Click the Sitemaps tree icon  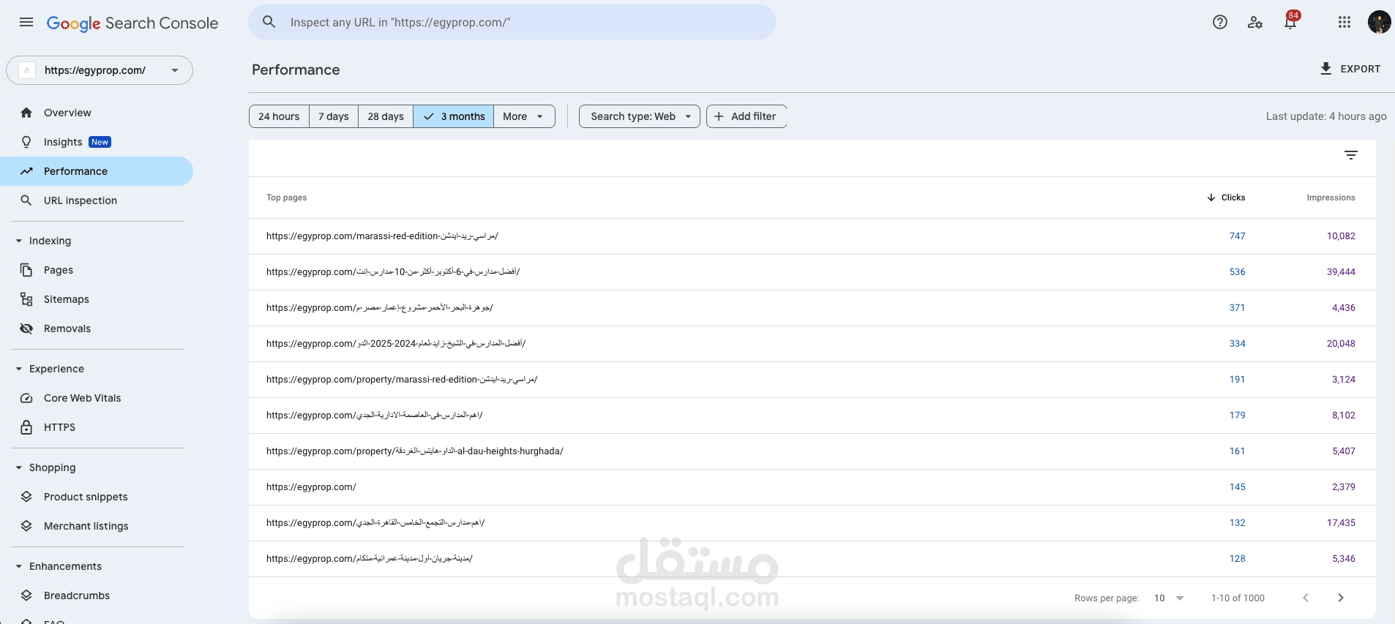click(x=26, y=299)
